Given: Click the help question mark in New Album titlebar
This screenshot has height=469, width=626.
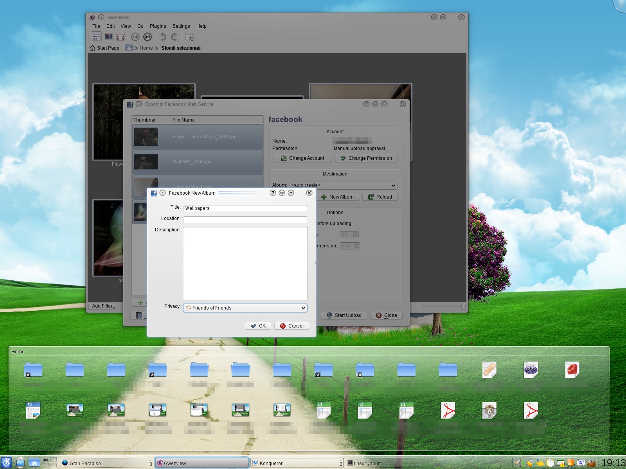Looking at the screenshot, I should 273,193.
